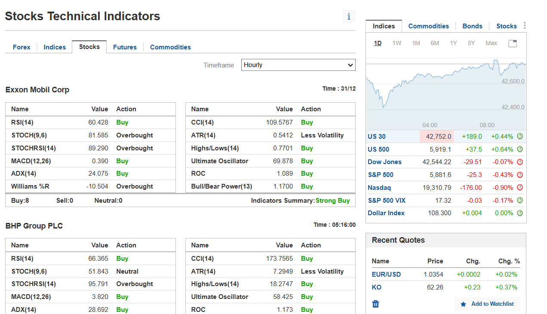Open the Bonds tab in sidebar
The width and height of the screenshot is (547, 314).
coord(473,26)
